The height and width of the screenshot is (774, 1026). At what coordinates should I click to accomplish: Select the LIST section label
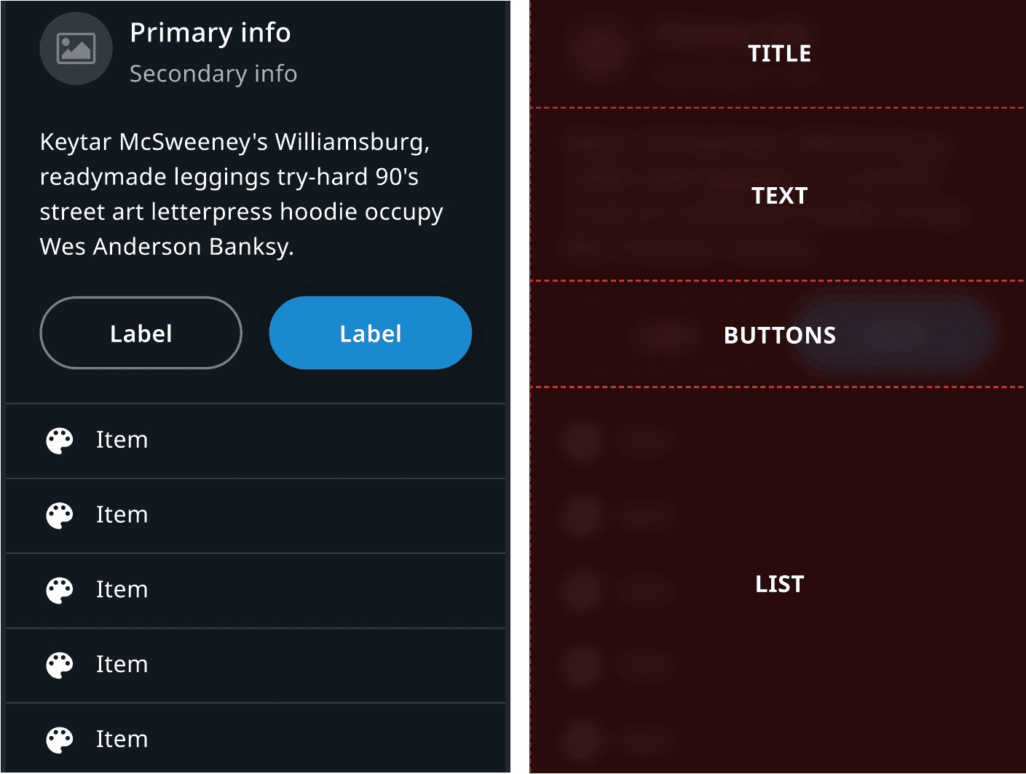779,584
